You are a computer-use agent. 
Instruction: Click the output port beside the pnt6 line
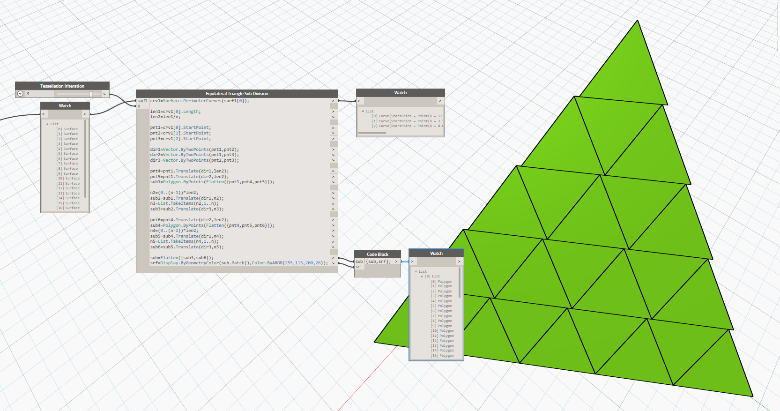333,220
